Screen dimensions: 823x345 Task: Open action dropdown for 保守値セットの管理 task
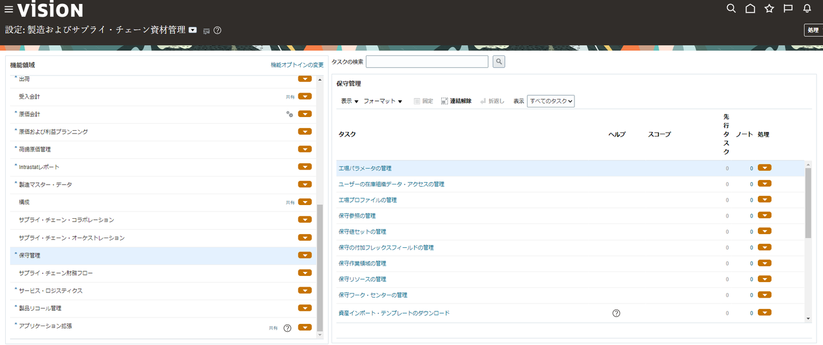click(765, 231)
